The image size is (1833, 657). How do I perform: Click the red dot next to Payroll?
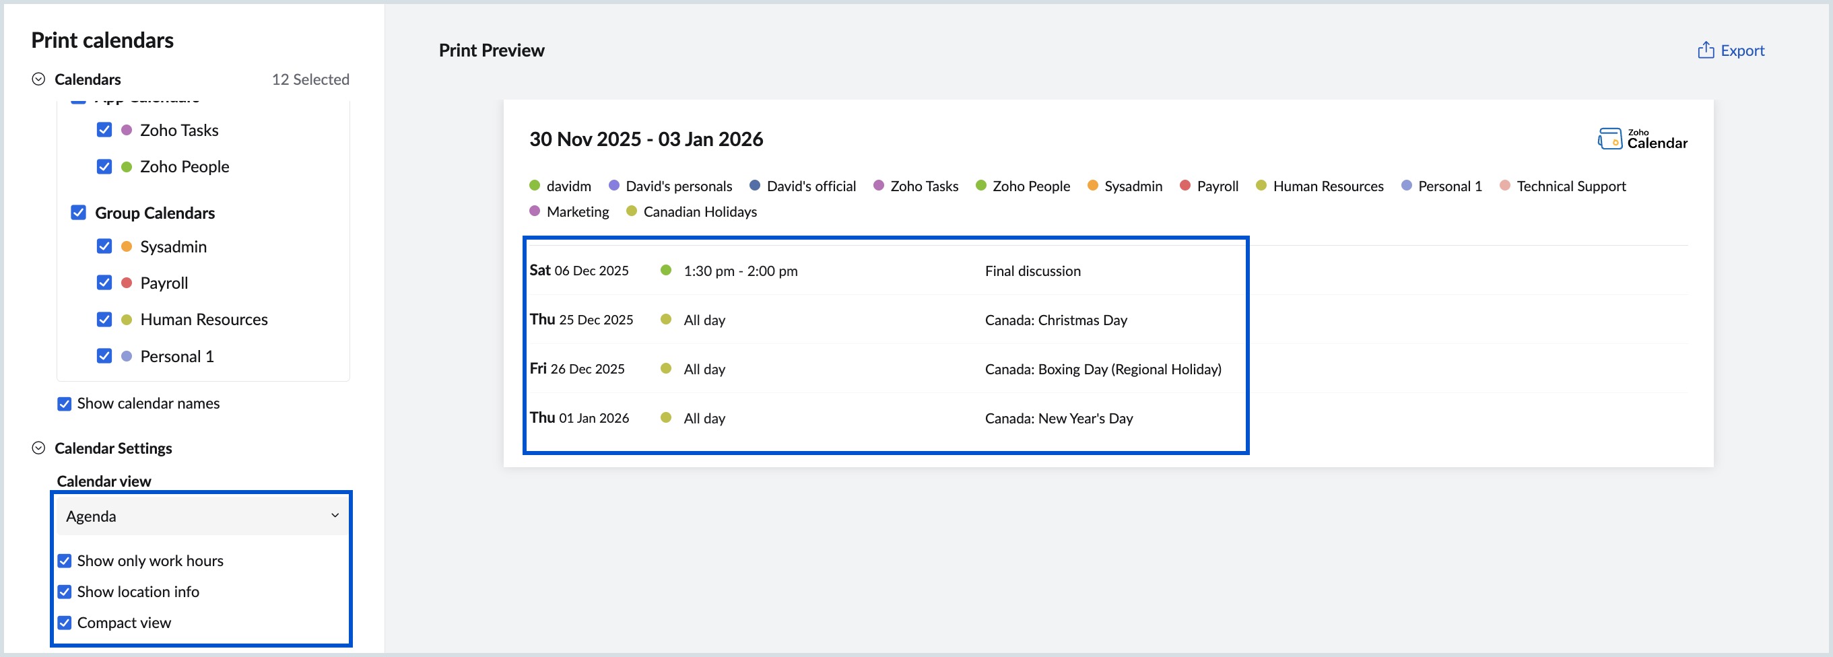tap(1185, 186)
